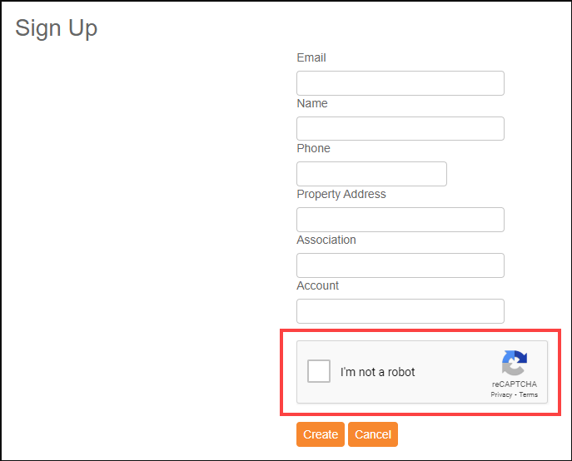Focus the Phone input field
The height and width of the screenshot is (461, 572).
(x=371, y=174)
